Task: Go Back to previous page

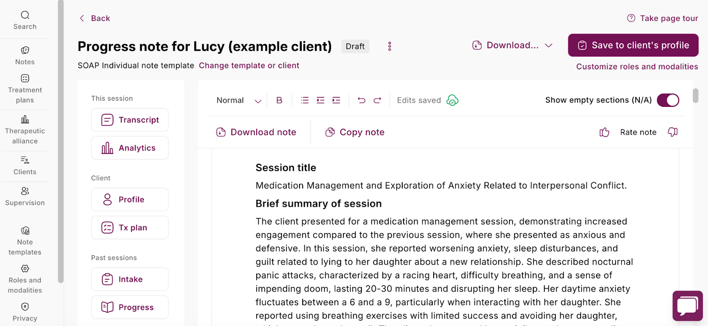Action: click(x=95, y=18)
